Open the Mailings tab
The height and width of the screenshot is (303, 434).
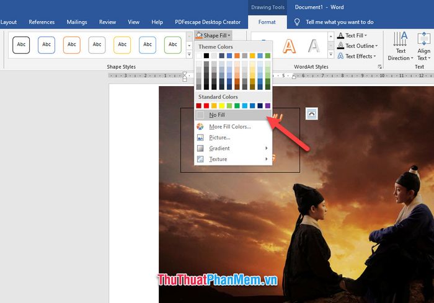[x=77, y=22]
